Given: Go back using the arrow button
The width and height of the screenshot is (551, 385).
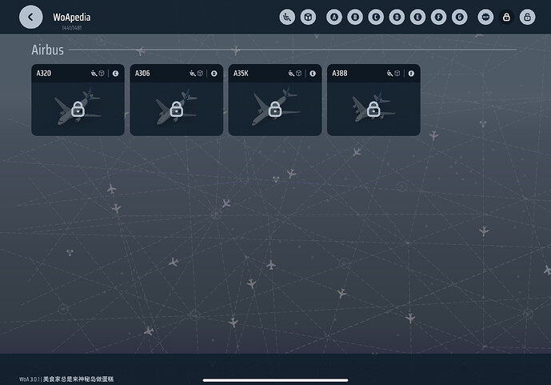Looking at the screenshot, I should coord(31,17).
